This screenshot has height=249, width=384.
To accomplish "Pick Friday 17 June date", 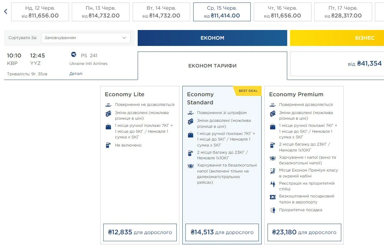I will (343, 12).
